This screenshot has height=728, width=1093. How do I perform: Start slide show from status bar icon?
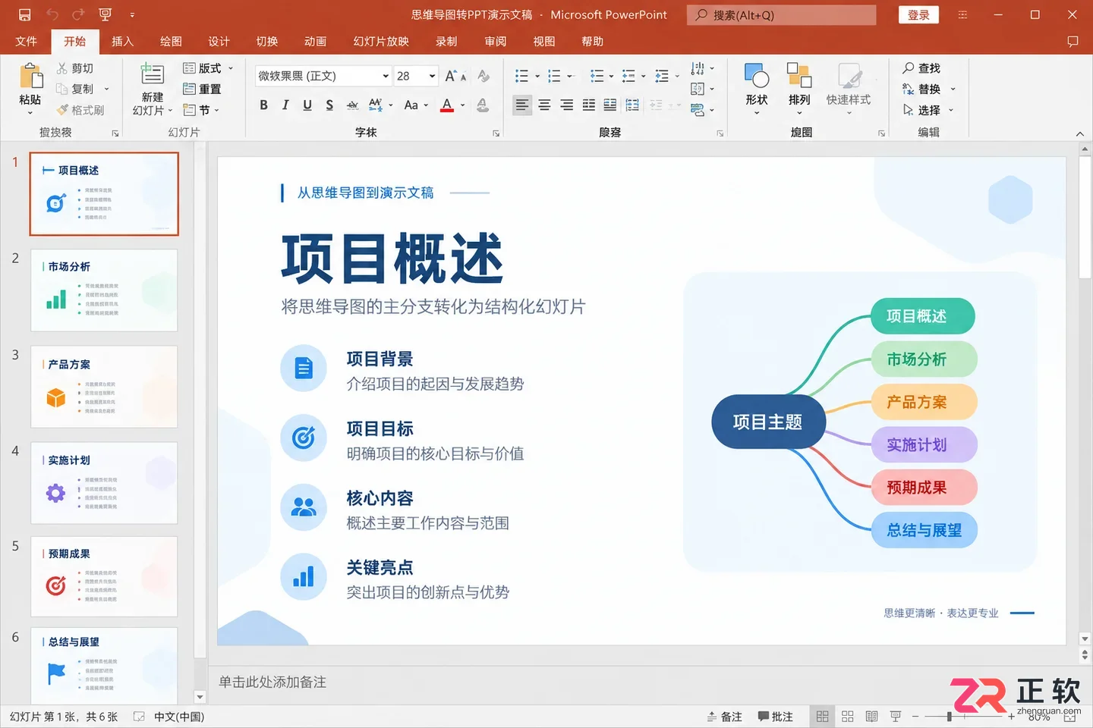896,717
